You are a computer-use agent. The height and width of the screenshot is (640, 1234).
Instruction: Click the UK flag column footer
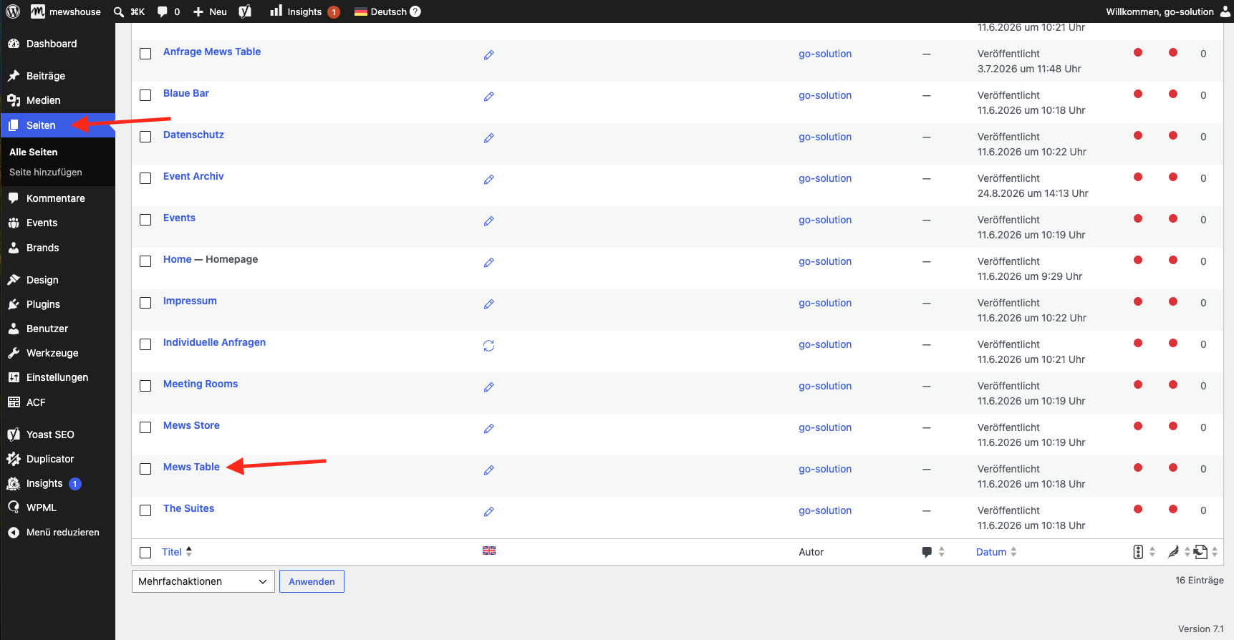click(x=489, y=551)
